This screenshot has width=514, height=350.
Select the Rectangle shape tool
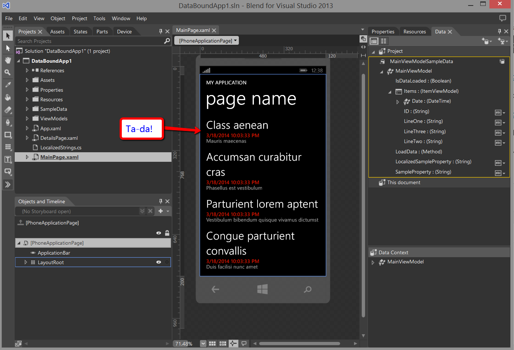tap(8, 135)
